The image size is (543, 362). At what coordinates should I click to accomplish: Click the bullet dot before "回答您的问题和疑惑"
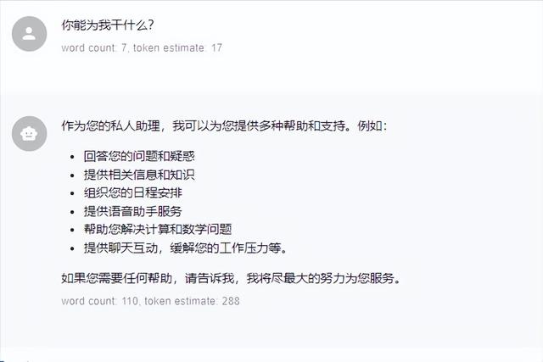(x=73, y=157)
